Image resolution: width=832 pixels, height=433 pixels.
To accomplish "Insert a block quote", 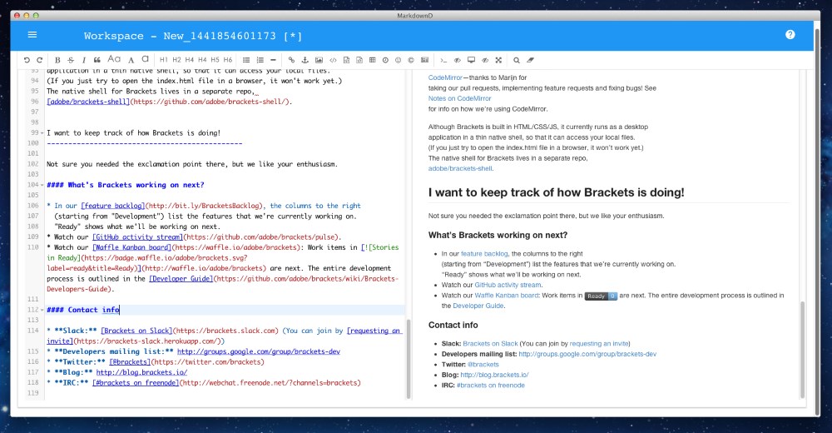I will 97,60.
